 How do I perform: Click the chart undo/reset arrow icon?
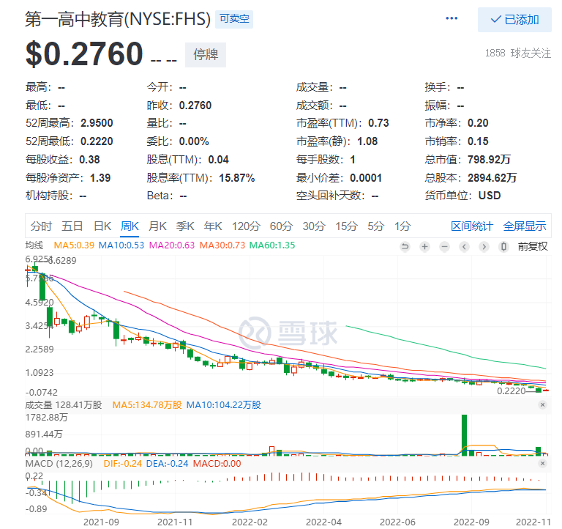(405, 247)
